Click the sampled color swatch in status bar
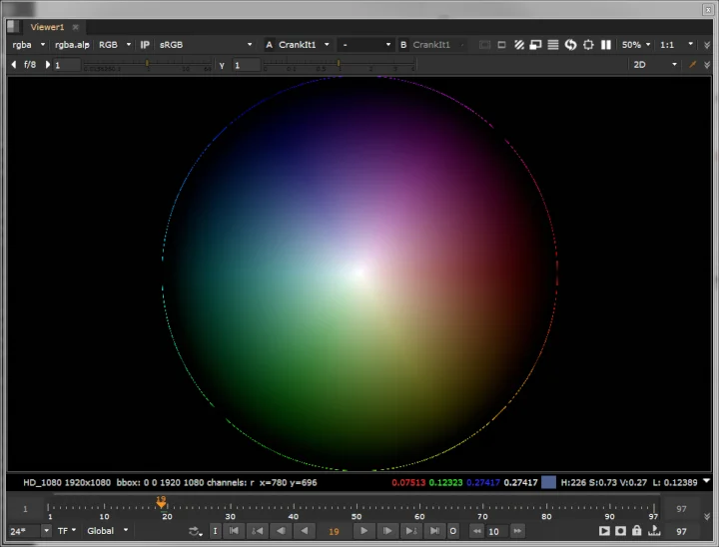719x547 pixels. [x=548, y=482]
